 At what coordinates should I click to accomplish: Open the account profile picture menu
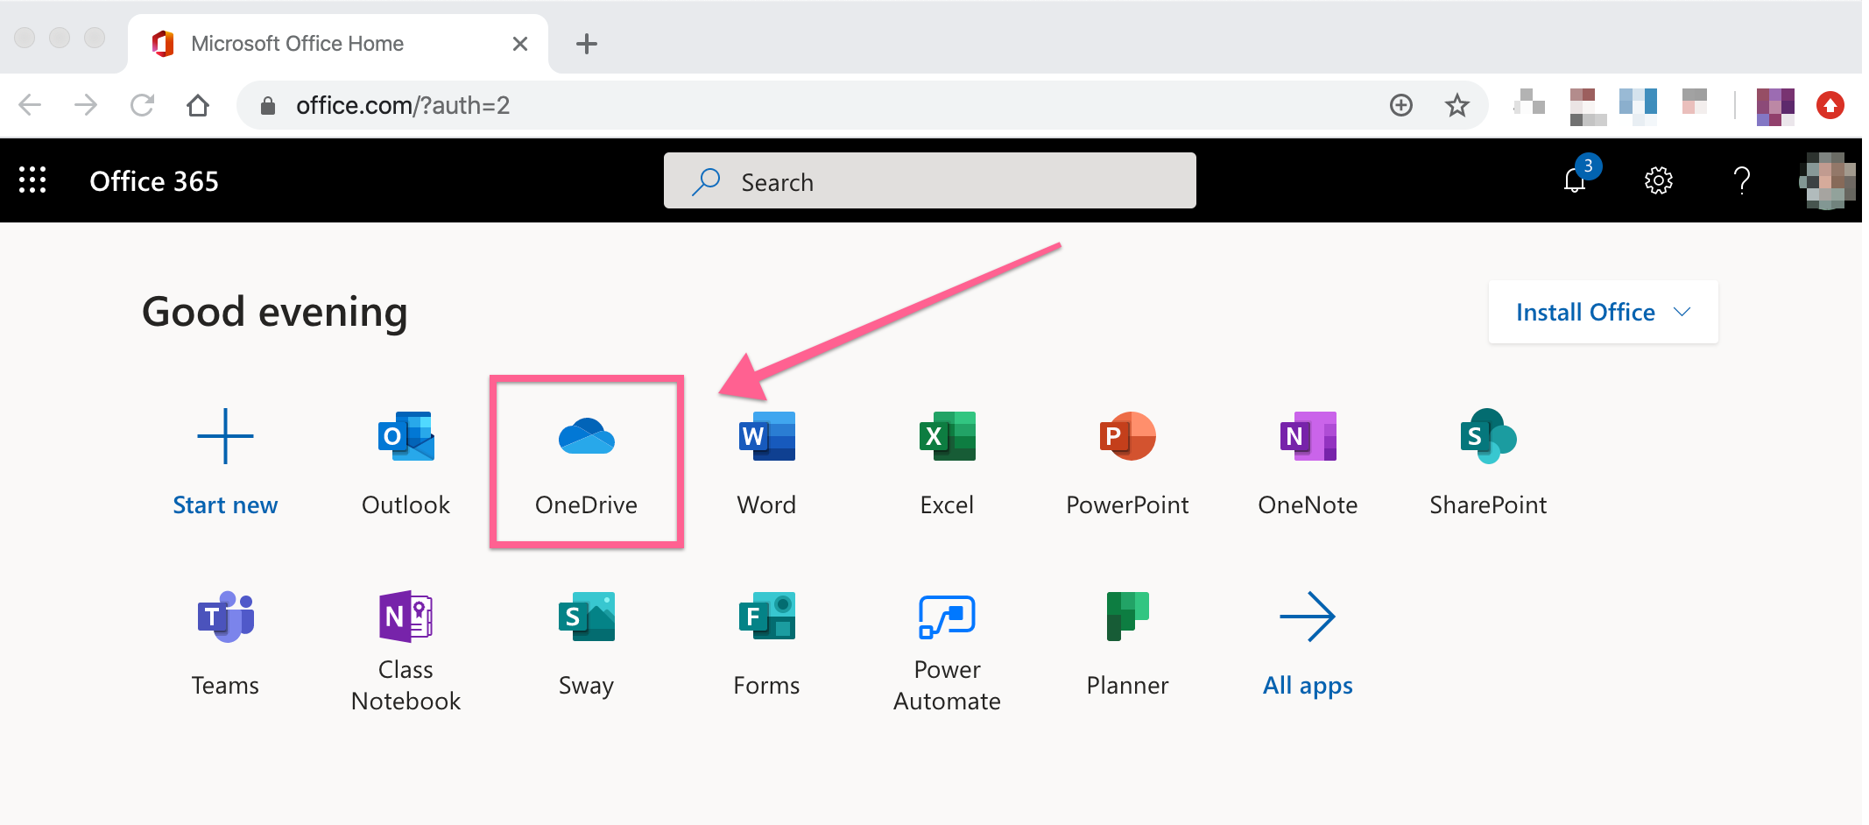click(1828, 181)
